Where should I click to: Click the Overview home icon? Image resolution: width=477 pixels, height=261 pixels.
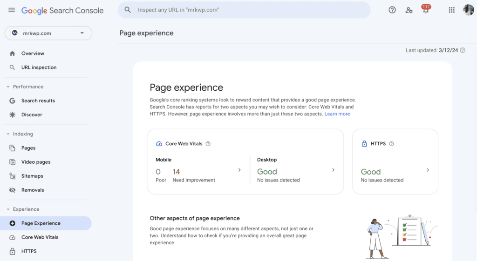[12, 54]
